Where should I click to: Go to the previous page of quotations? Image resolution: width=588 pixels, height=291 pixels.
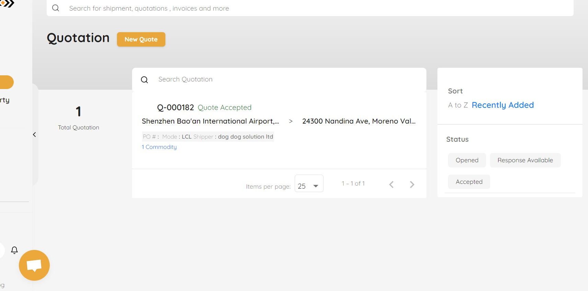(391, 185)
